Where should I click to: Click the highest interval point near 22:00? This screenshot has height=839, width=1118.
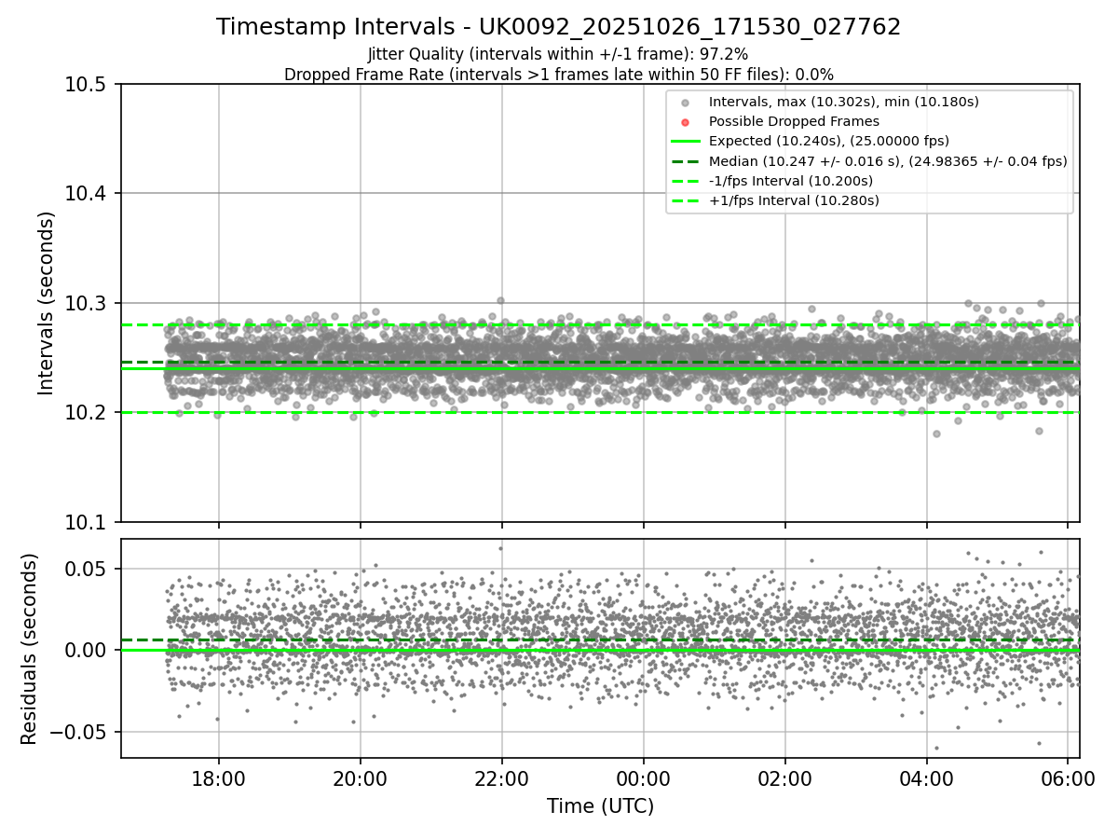(500, 300)
